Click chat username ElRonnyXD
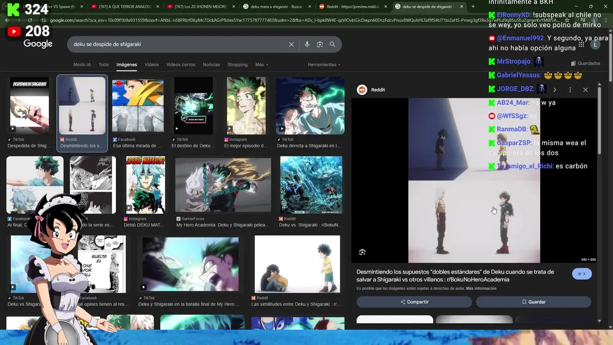Viewport: 613px width, 345px height. (513, 15)
